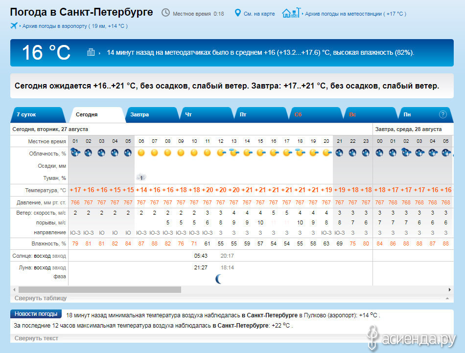Select the Сб tab
This screenshot has height=353, width=465.
click(x=316, y=114)
